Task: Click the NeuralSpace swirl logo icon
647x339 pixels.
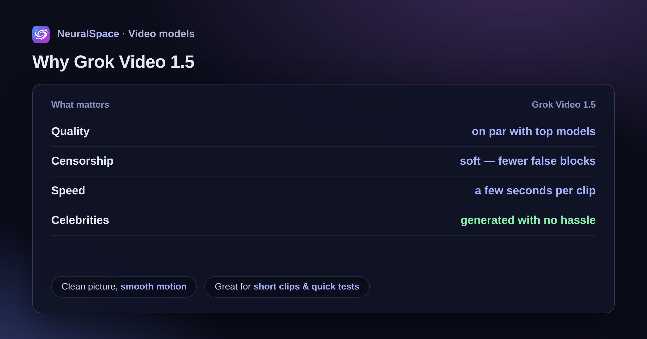Action: (x=41, y=34)
